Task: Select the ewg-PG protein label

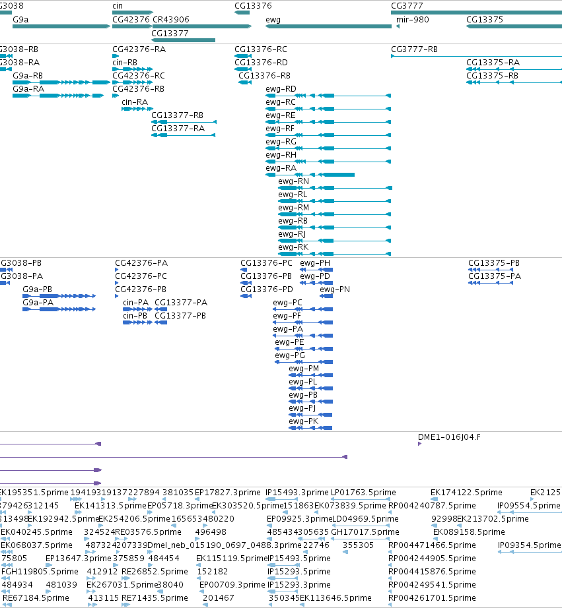Action: 290,355
